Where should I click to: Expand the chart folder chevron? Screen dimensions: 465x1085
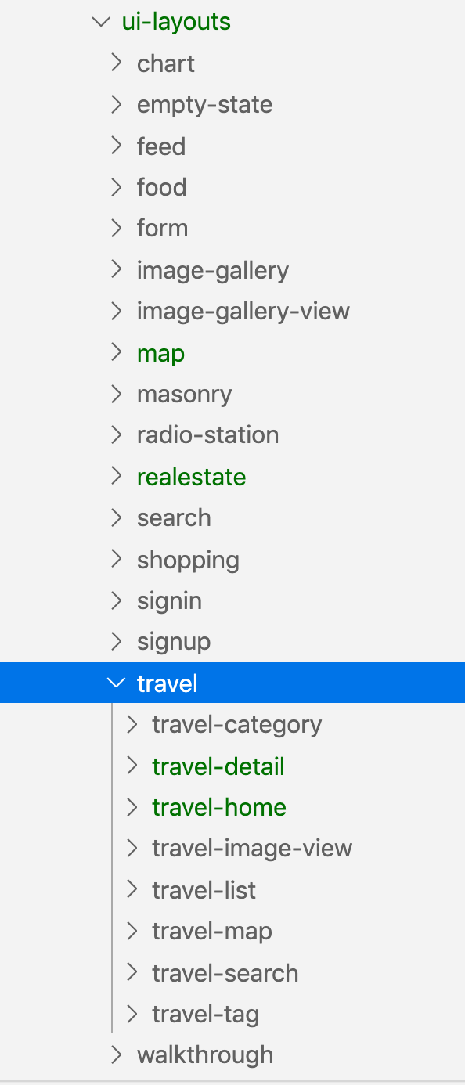pyautogui.click(x=116, y=63)
